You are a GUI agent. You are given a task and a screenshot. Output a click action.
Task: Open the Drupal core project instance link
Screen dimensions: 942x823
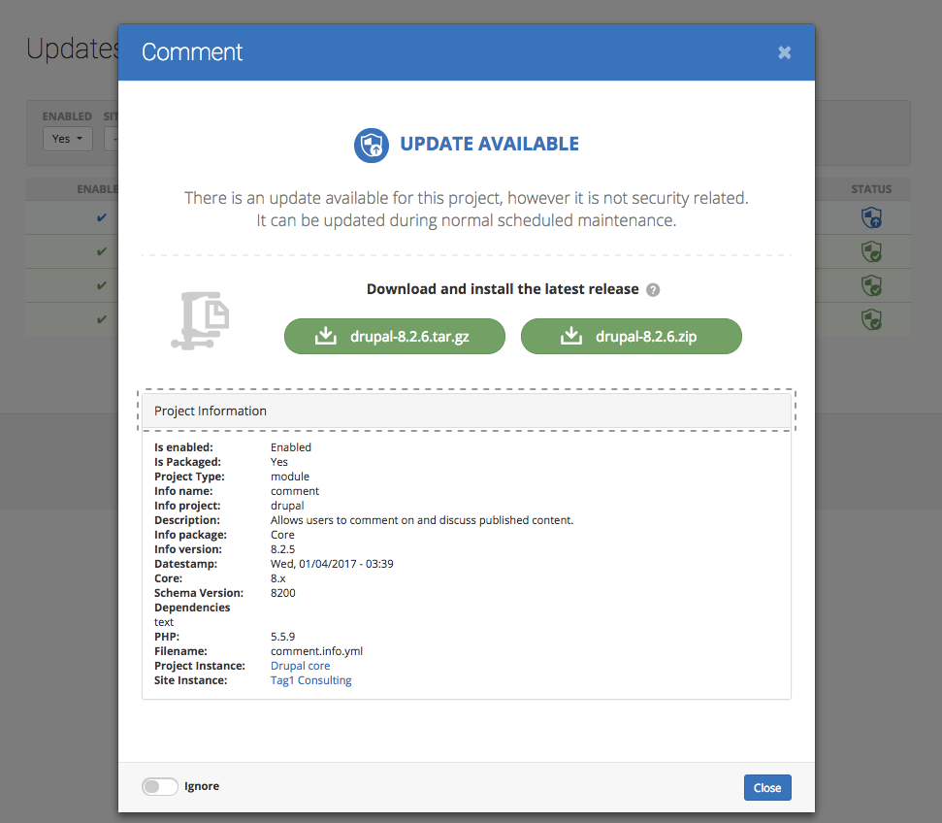click(x=300, y=666)
